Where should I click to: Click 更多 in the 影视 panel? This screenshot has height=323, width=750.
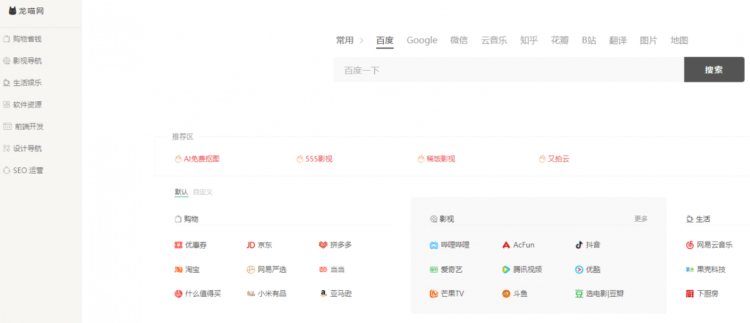coord(641,219)
